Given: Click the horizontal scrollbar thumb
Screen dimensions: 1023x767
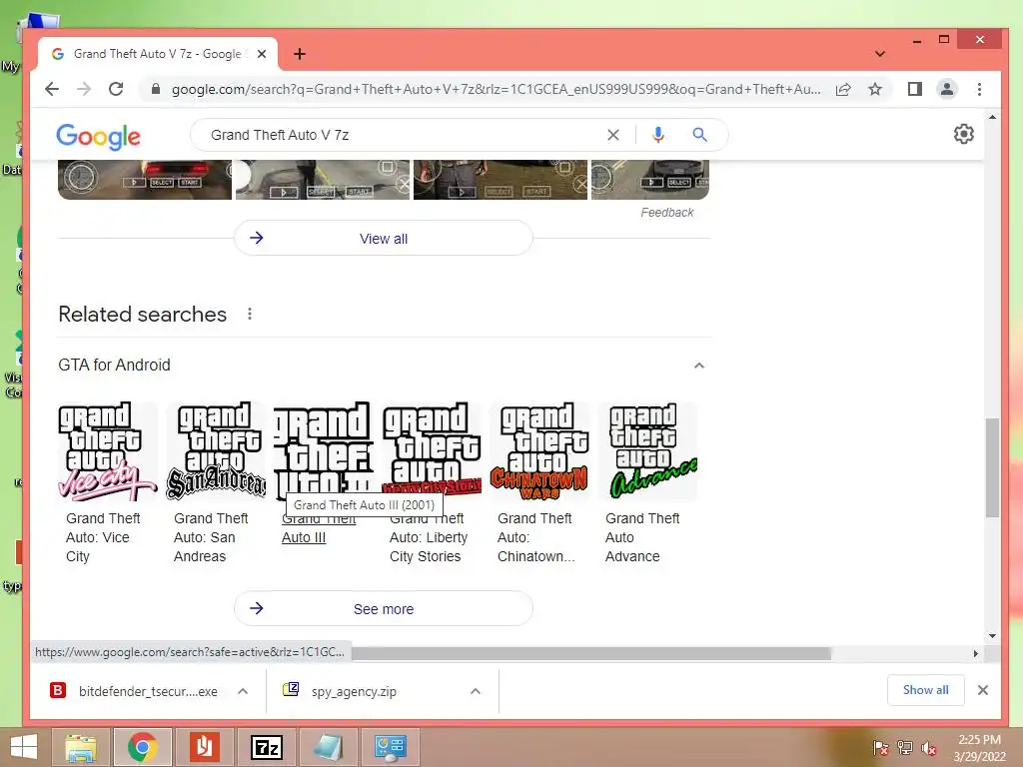Looking at the screenshot, I should (590, 653).
